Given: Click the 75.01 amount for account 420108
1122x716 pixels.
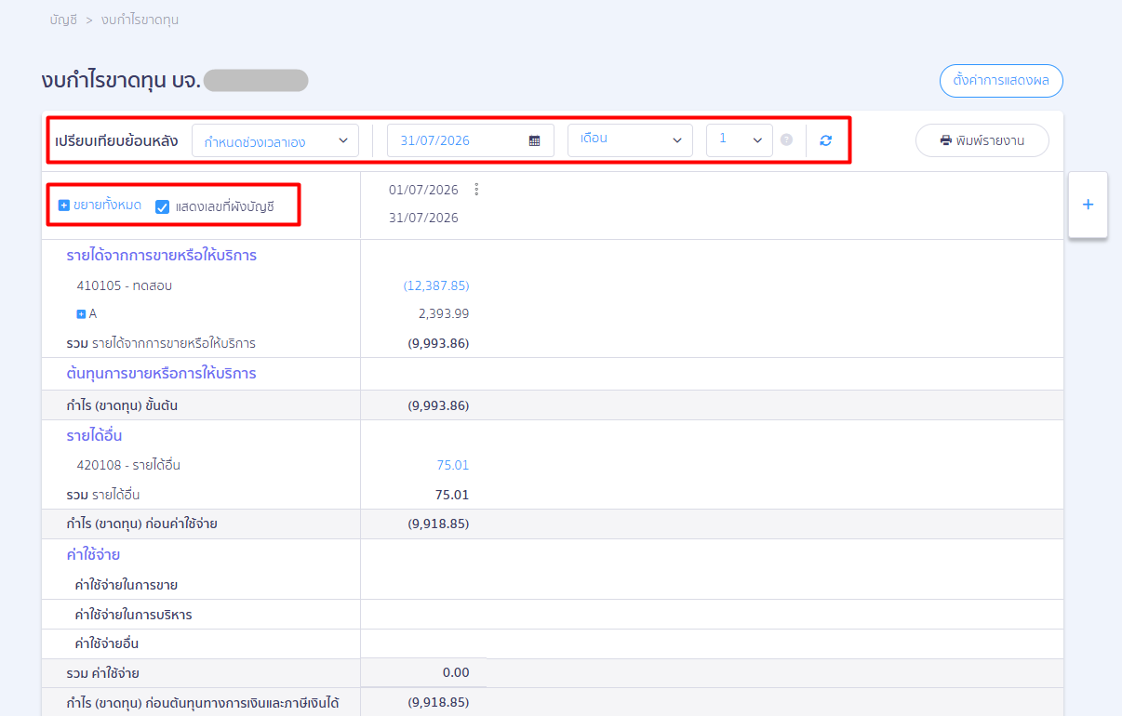Looking at the screenshot, I should (452, 465).
